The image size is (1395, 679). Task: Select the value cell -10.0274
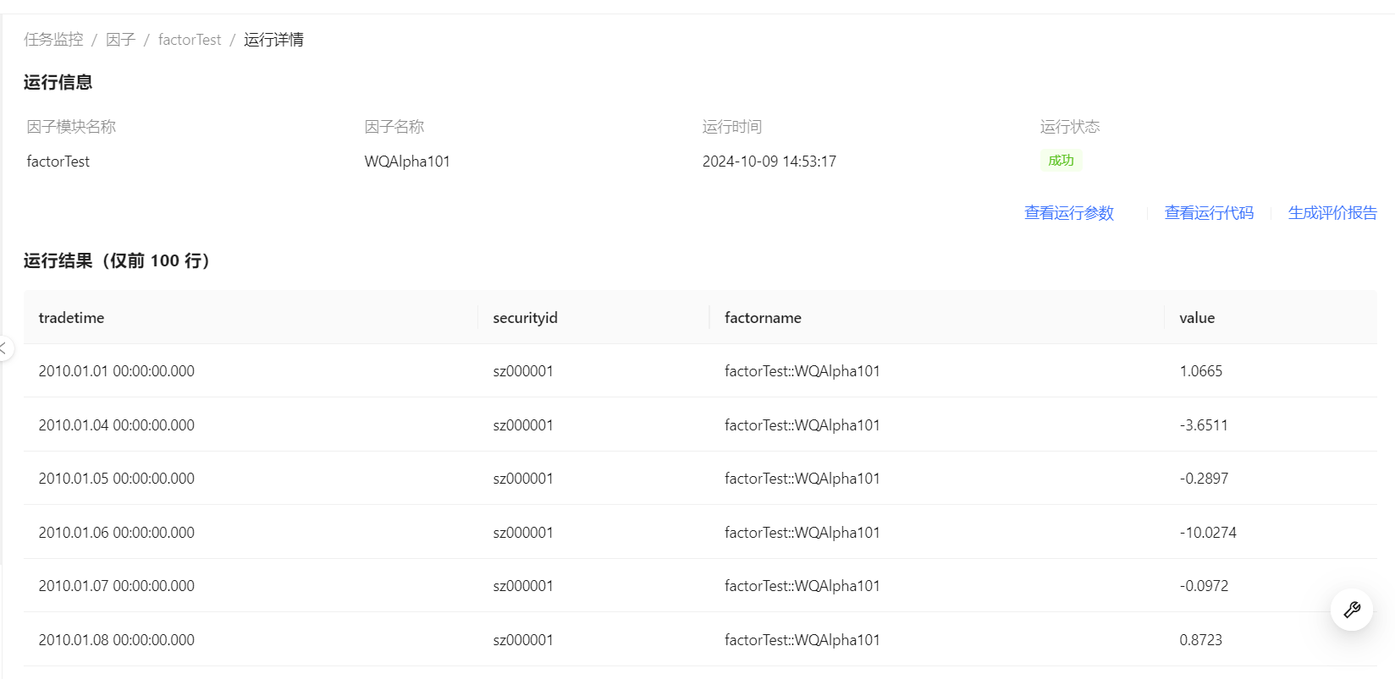1207,533
